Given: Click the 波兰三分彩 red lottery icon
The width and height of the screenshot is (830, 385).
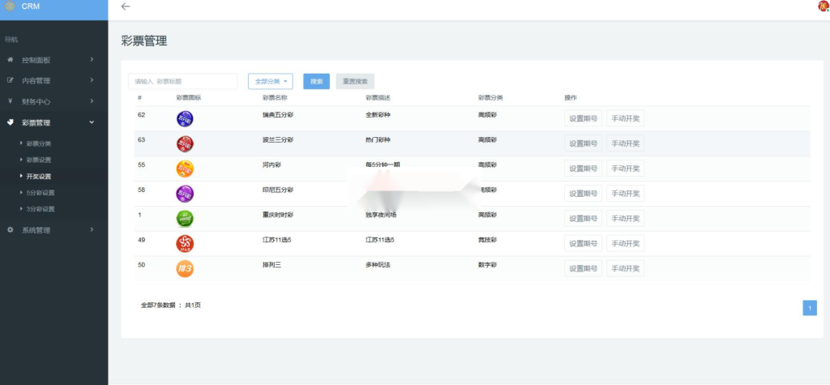Looking at the screenshot, I should coord(185,144).
